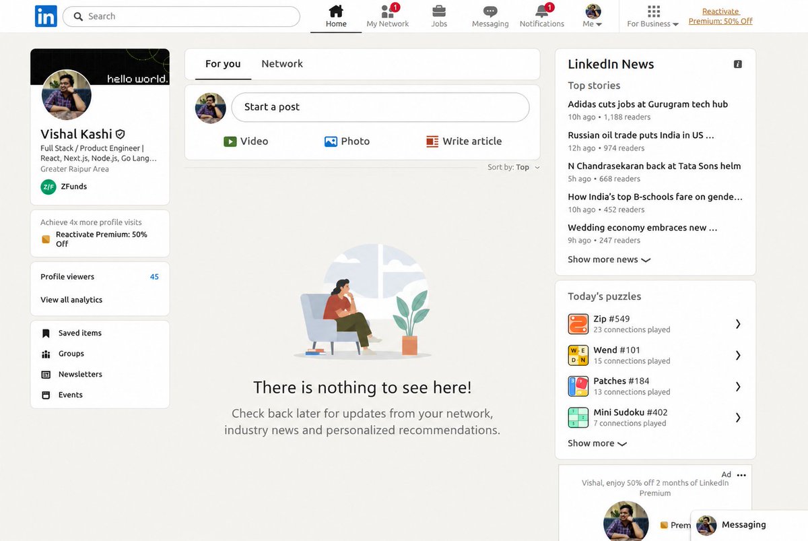
Task: Open Zip #549 chevron arrow
Action: pos(738,324)
